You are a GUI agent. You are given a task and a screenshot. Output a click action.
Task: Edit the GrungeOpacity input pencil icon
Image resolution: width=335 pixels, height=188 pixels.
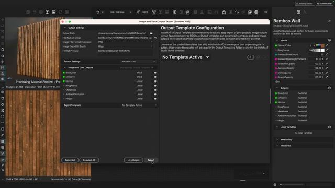tap(327, 77)
